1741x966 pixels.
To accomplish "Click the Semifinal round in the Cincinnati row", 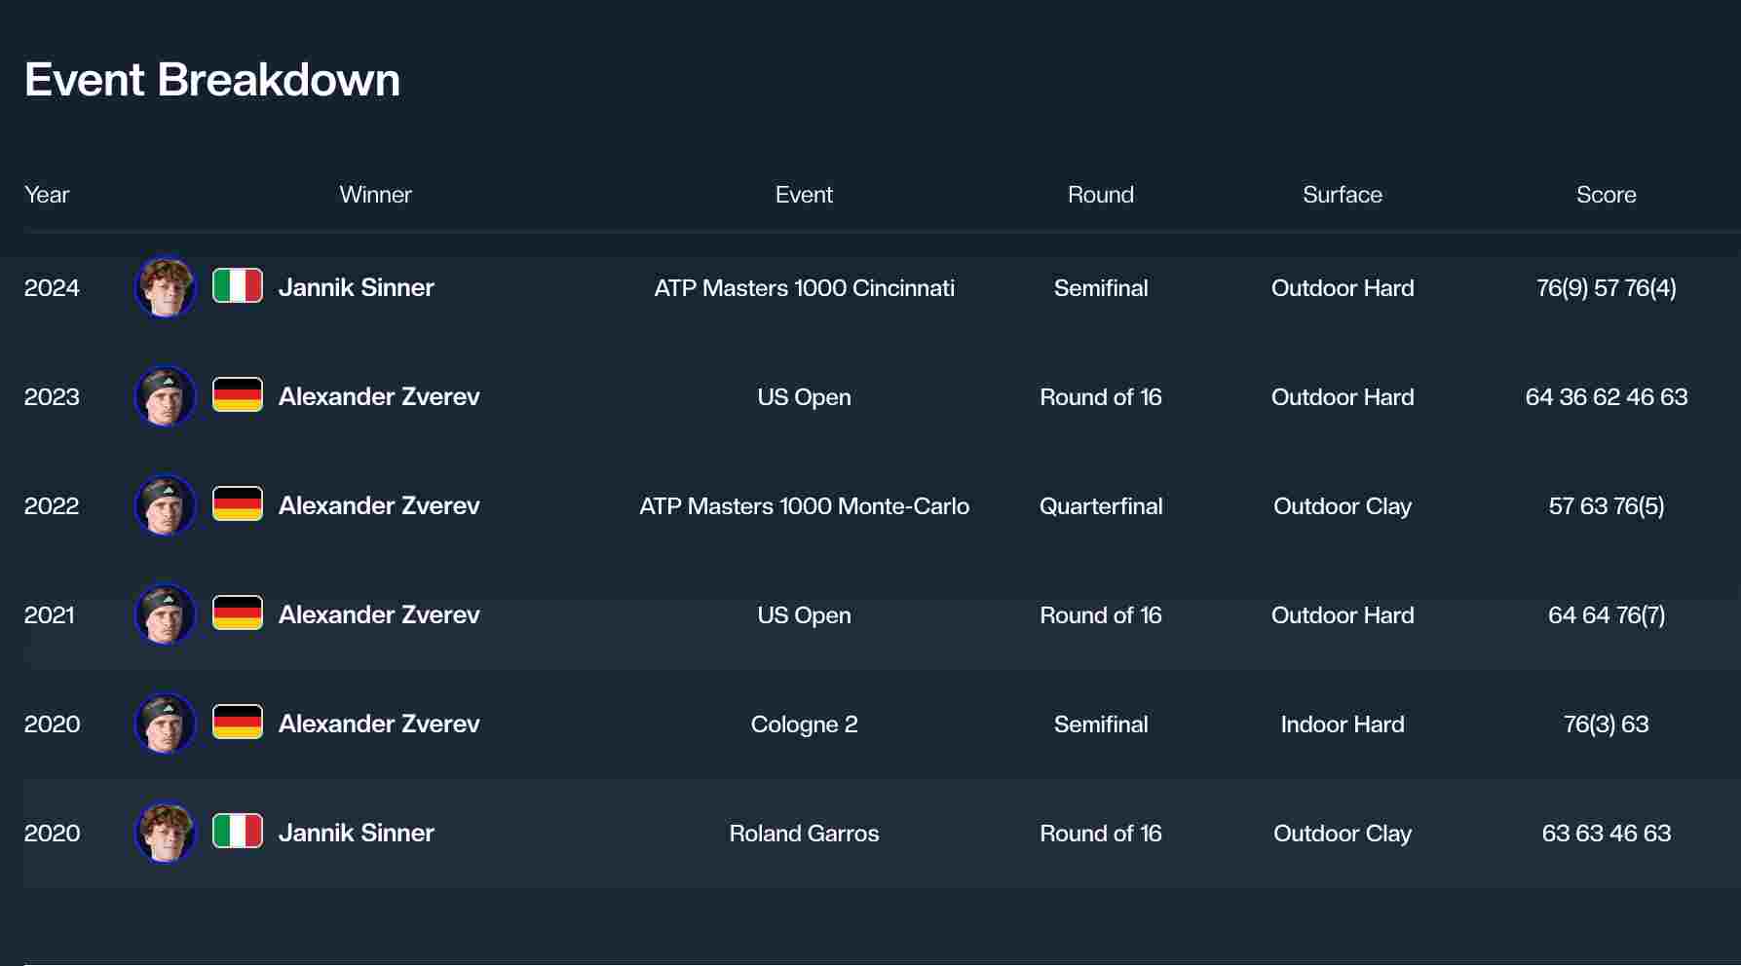I will pyautogui.click(x=1101, y=288).
